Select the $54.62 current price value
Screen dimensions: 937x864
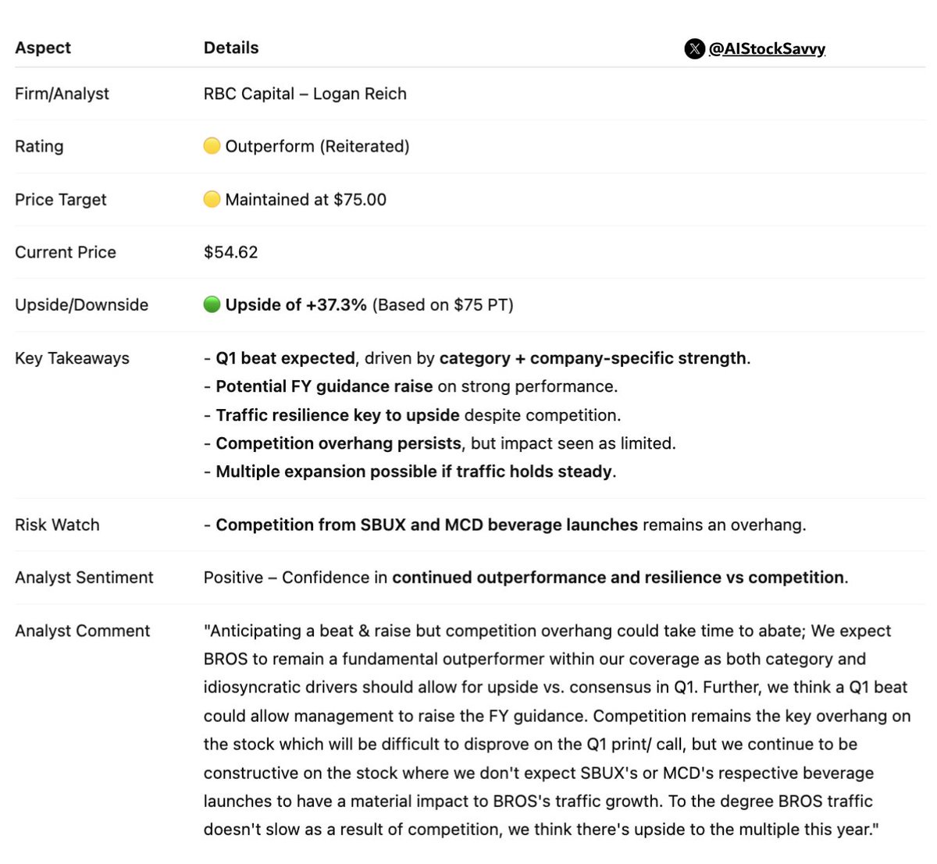pyautogui.click(x=230, y=252)
